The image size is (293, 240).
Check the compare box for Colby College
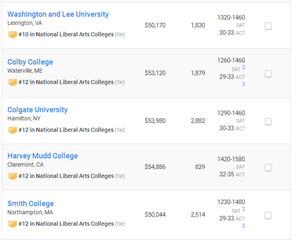(268, 74)
